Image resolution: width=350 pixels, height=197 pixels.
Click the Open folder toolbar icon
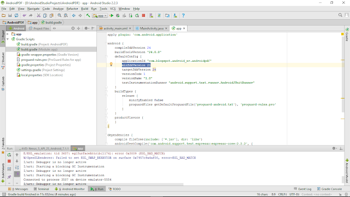coord(4,15)
